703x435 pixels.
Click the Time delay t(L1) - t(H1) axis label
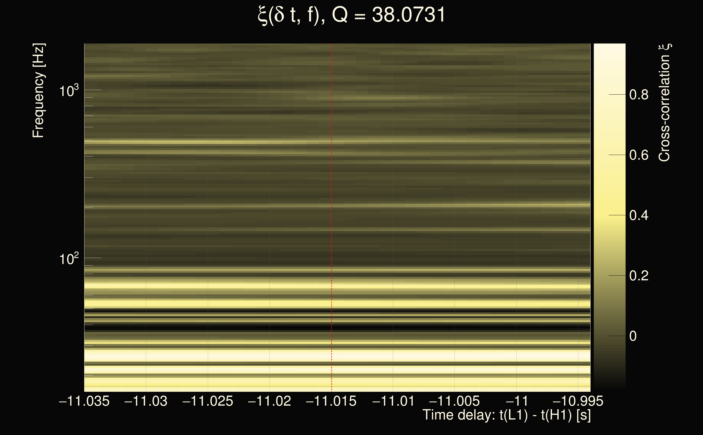[506, 415]
